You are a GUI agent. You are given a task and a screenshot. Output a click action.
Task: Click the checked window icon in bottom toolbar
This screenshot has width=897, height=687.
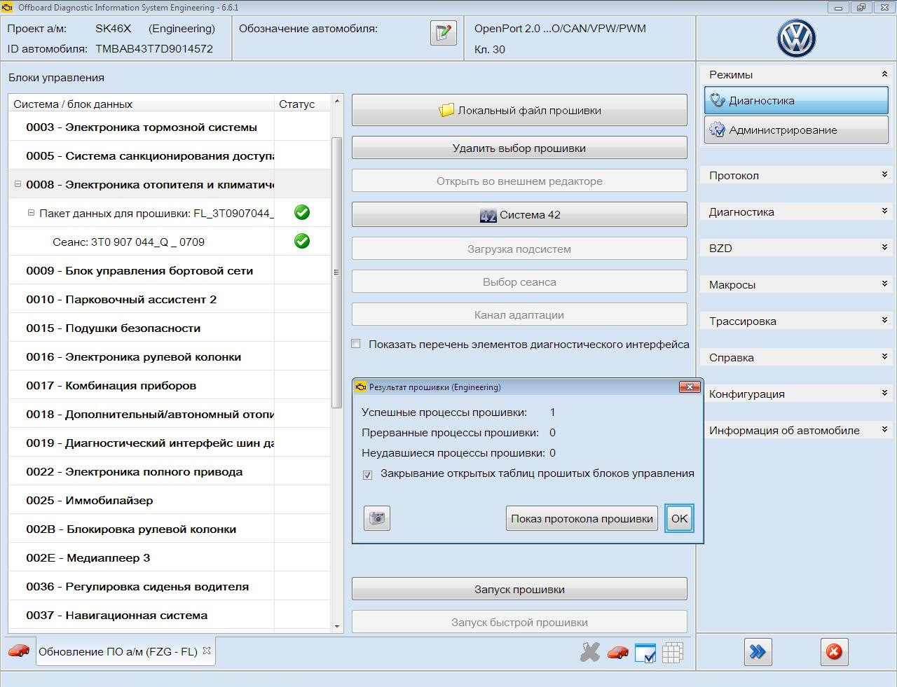(x=645, y=653)
